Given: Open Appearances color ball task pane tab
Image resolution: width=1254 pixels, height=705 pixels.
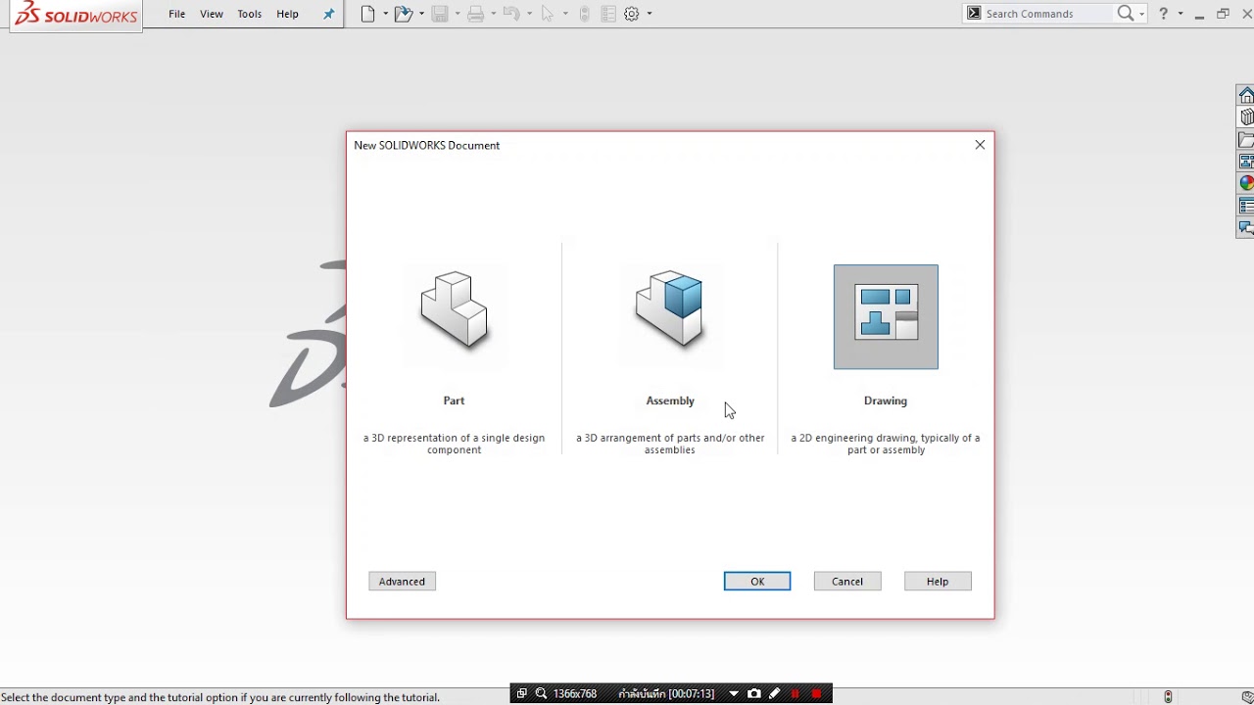Looking at the screenshot, I should pyautogui.click(x=1246, y=183).
